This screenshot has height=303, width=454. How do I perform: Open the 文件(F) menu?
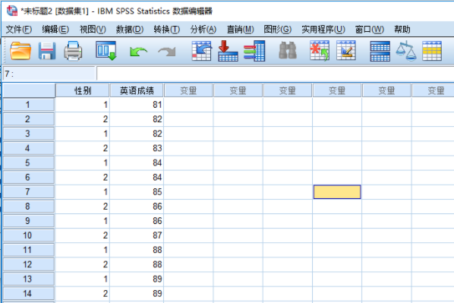click(19, 30)
